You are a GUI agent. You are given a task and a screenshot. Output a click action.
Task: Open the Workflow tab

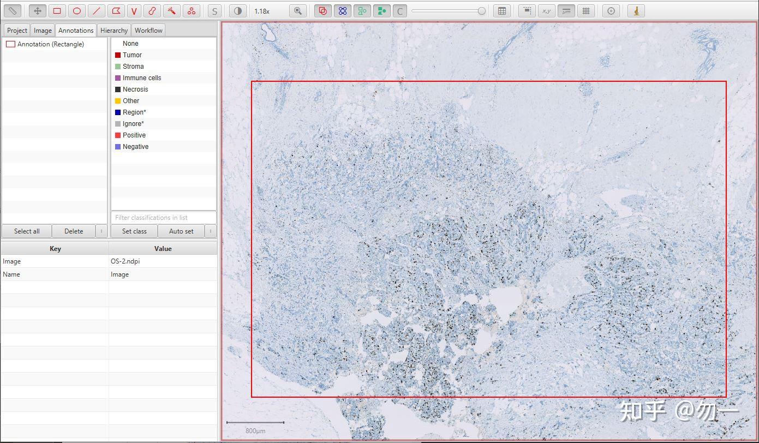click(148, 31)
